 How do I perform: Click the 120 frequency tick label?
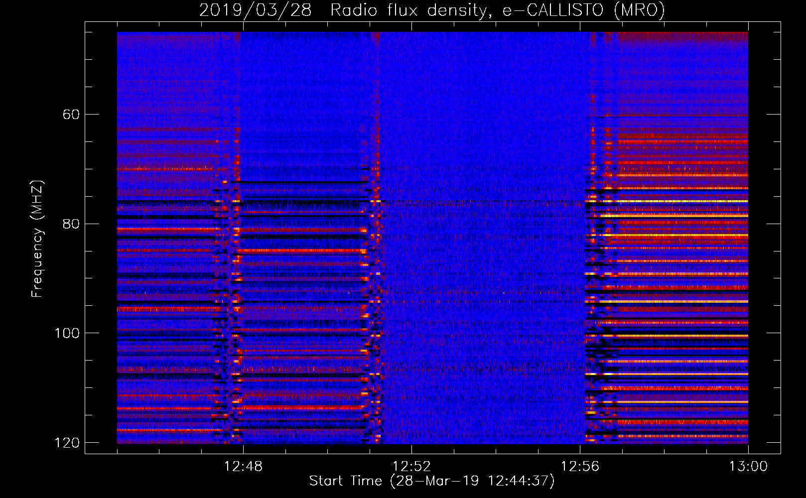[67, 443]
